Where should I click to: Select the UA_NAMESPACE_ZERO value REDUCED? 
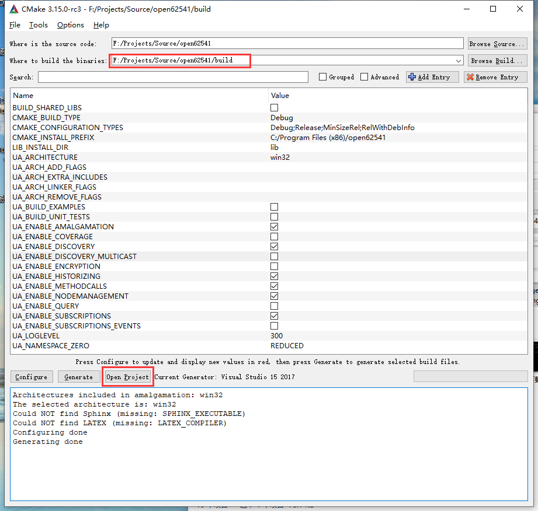[287, 346]
